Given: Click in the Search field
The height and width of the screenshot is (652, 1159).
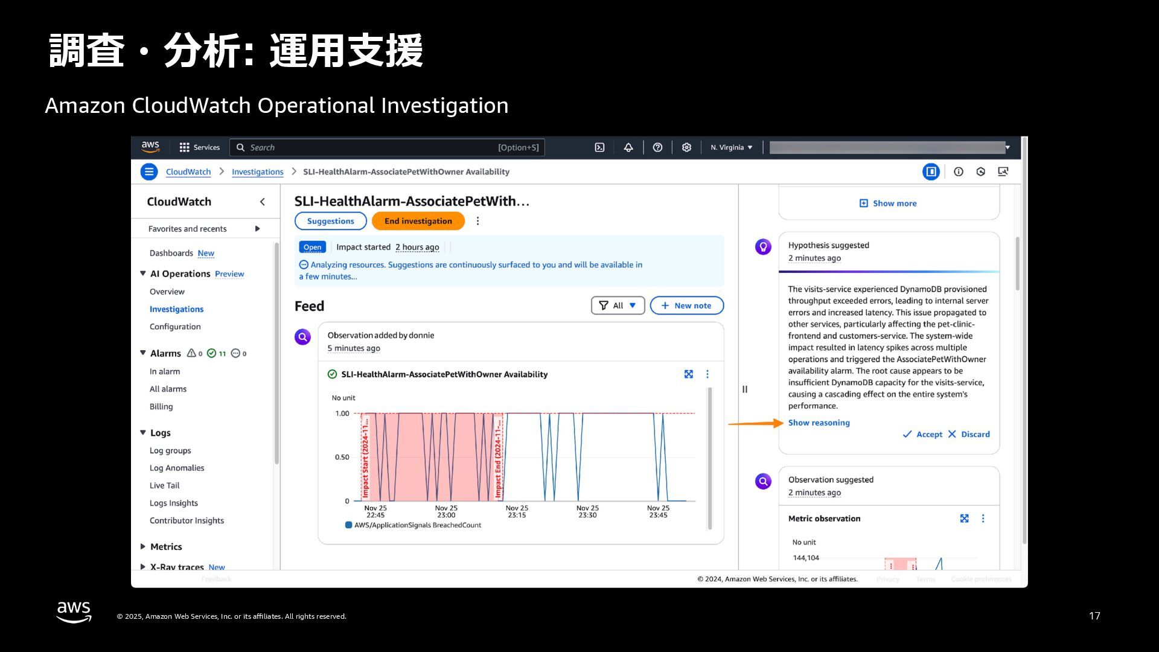Looking at the screenshot, I should pos(387,147).
